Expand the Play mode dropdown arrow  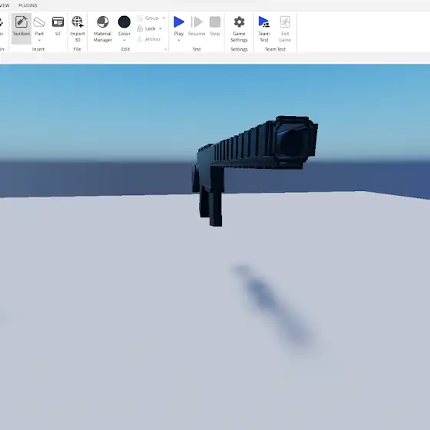pos(179,40)
